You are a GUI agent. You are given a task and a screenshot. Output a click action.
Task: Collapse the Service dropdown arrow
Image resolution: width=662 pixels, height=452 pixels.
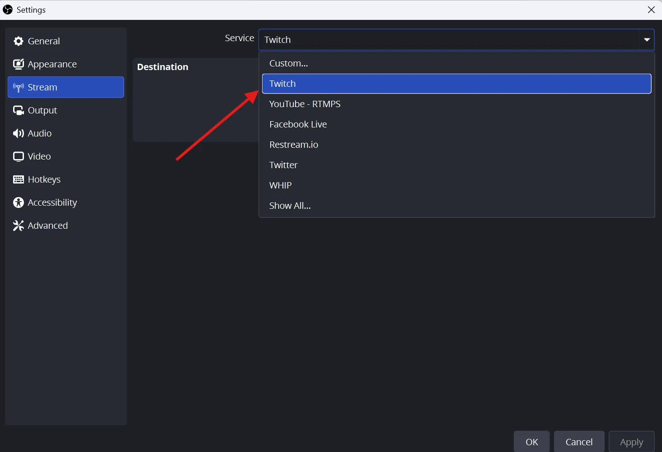click(647, 40)
